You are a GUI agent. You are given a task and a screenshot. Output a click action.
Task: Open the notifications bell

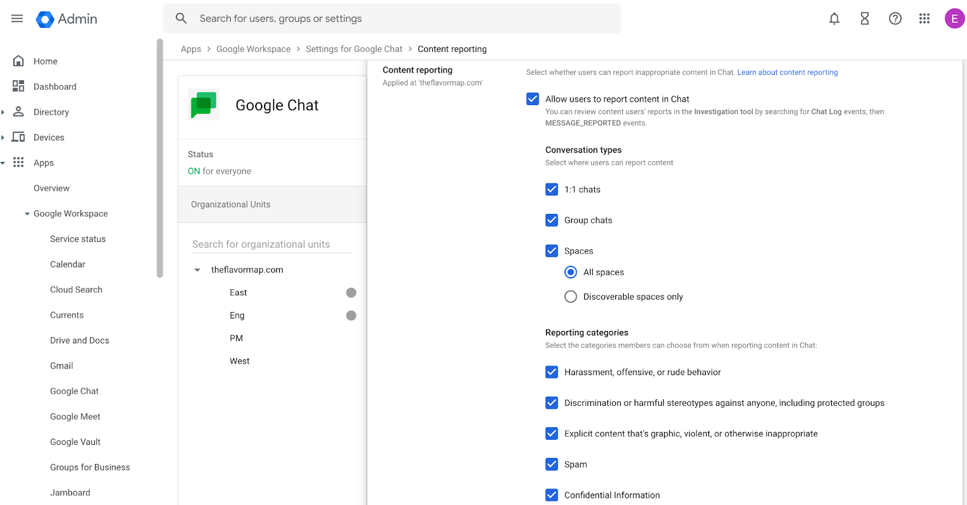(x=834, y=19)
